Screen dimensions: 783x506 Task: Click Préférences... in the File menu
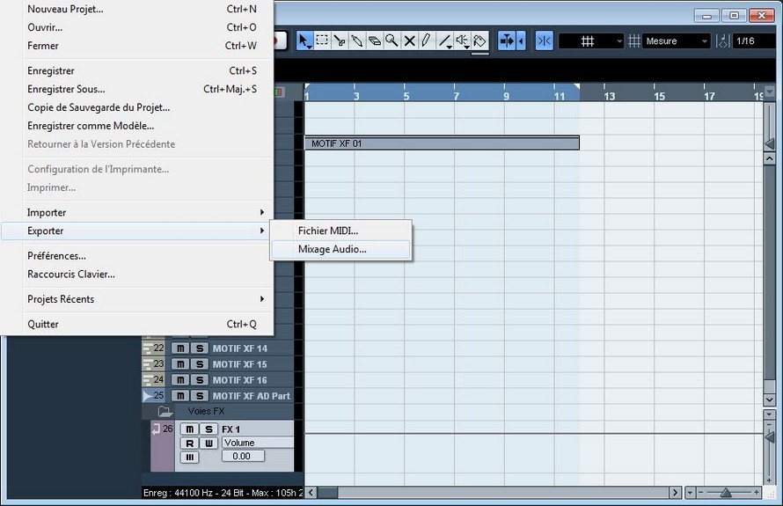point(56,256)
